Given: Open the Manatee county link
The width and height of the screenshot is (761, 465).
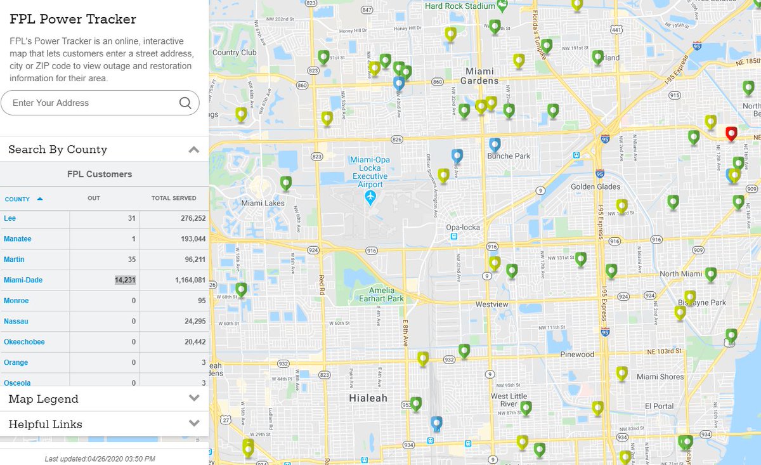Looking at the screenshot, I should [x=17, y=239].
